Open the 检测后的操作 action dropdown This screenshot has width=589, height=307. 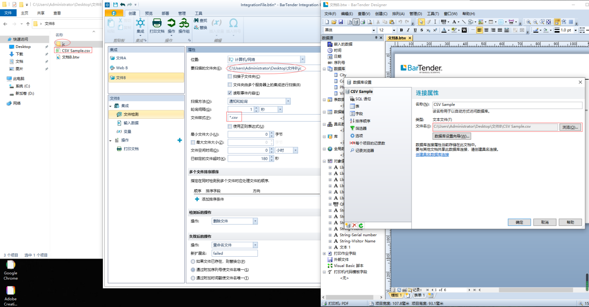255,221
